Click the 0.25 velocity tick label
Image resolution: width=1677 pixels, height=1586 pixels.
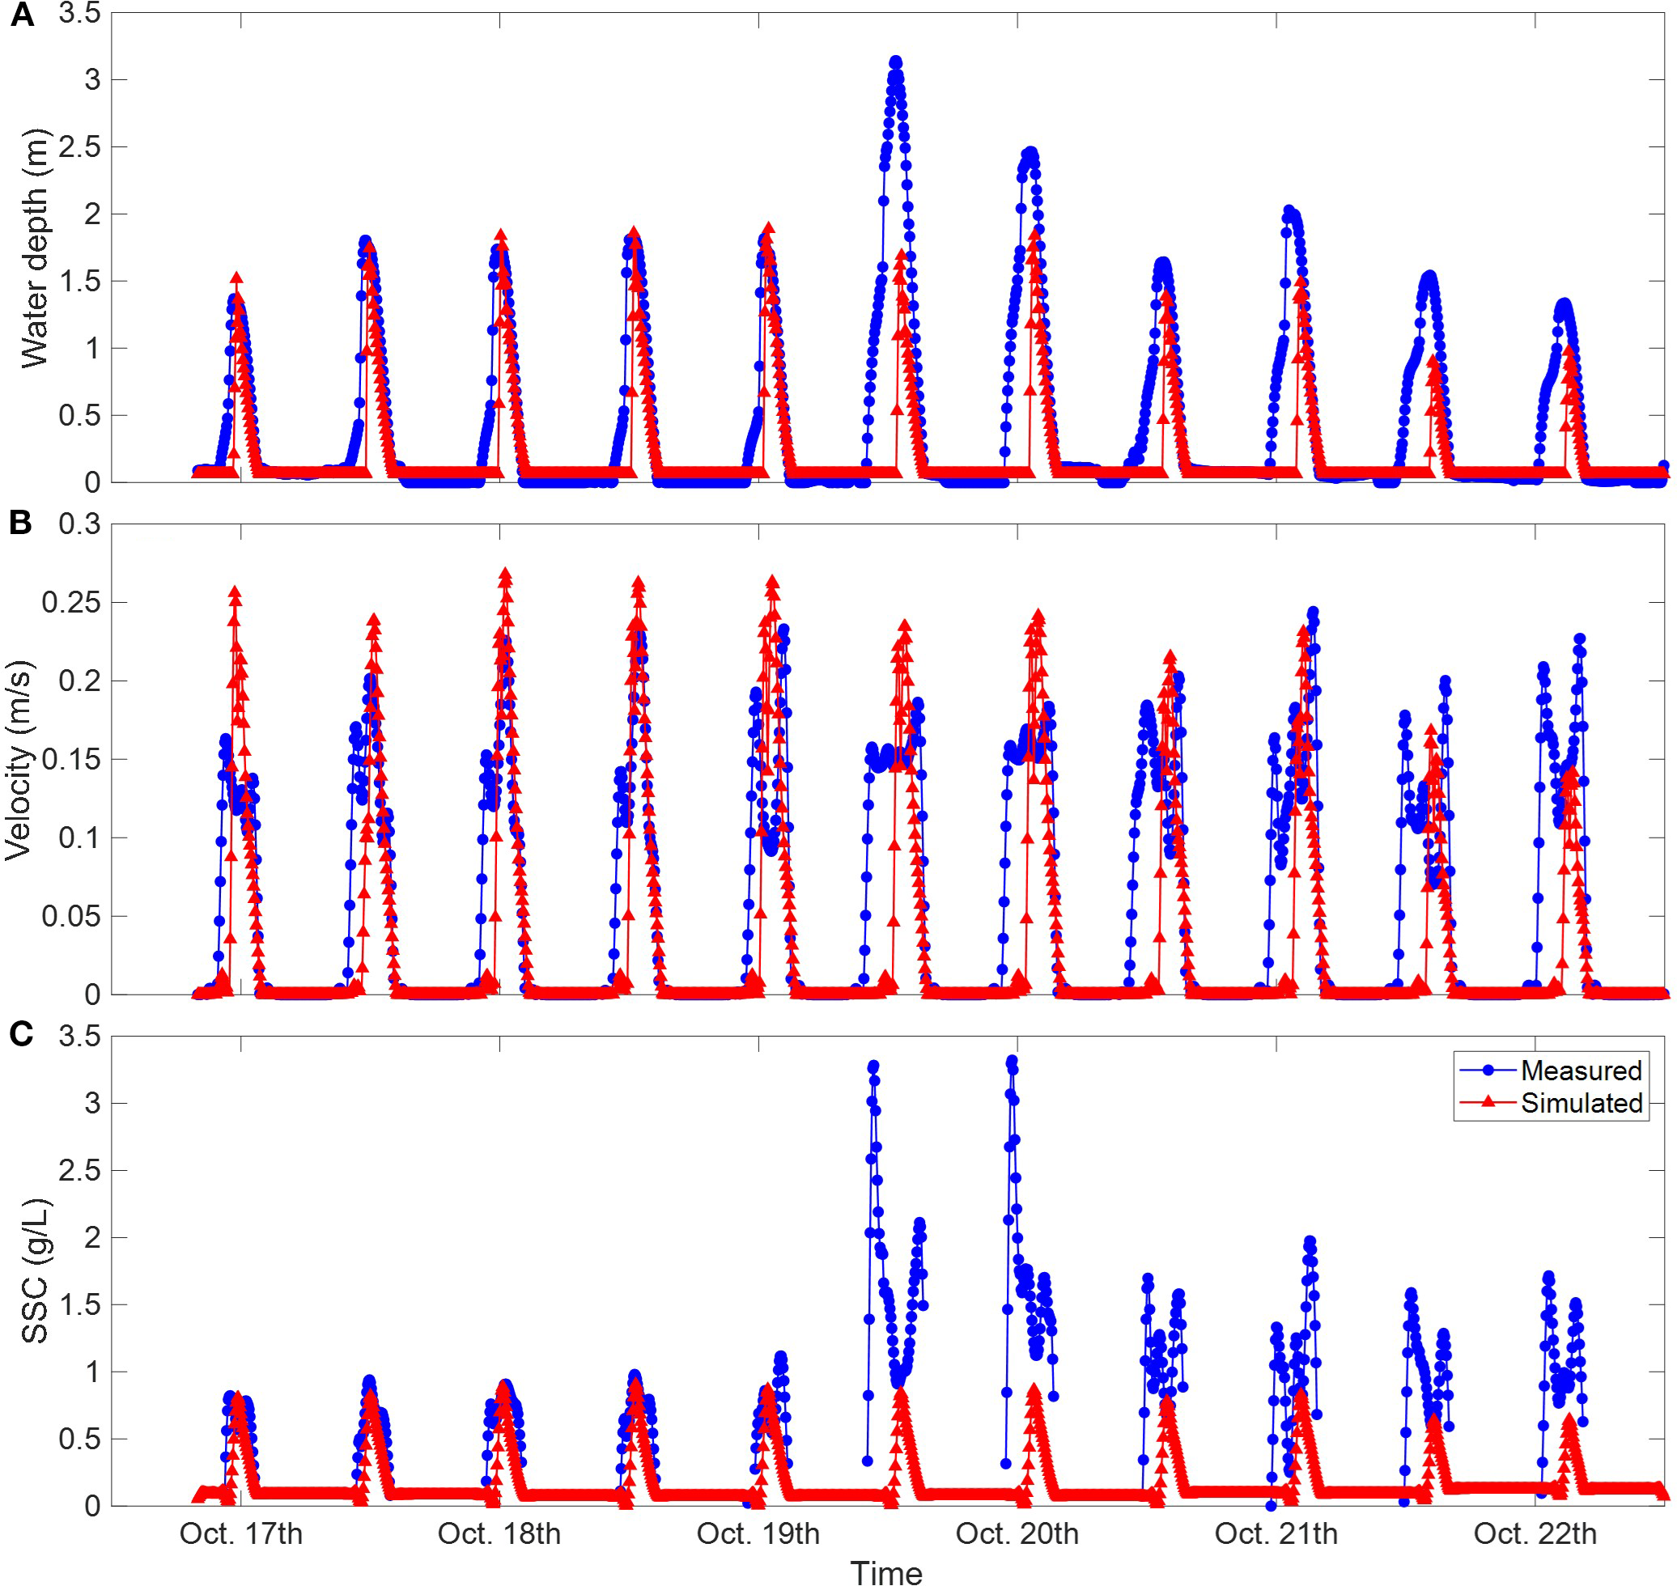[x=71, y=603]
